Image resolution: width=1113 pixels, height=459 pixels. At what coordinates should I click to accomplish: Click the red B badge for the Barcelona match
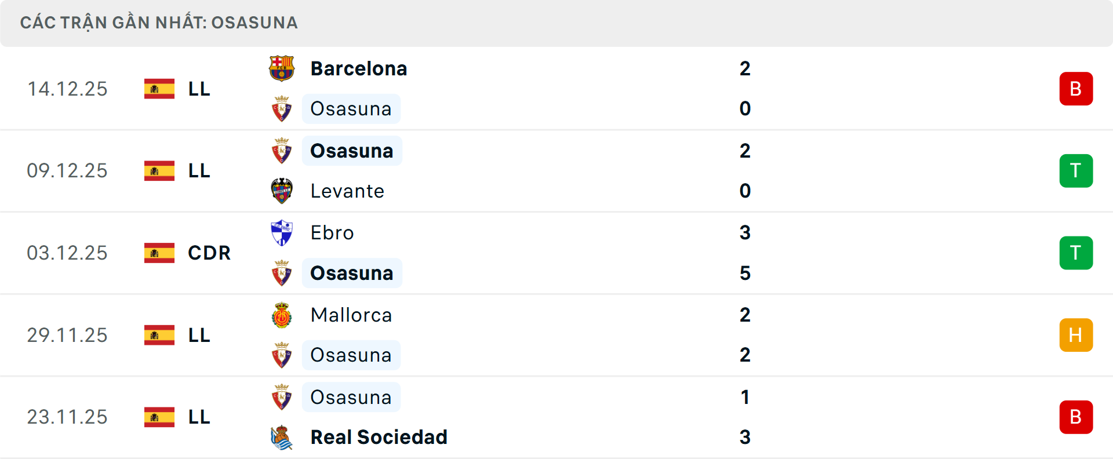[x=1076, y=89]
